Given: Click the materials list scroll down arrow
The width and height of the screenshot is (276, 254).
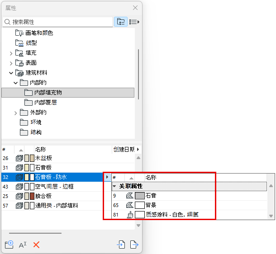Looking at the screenshot, I should 138,226.
